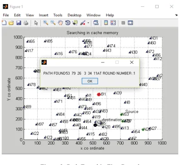Select the Brush/Select Data tool
The height and width of the screenshot is (165, 180).
point(83,23)
